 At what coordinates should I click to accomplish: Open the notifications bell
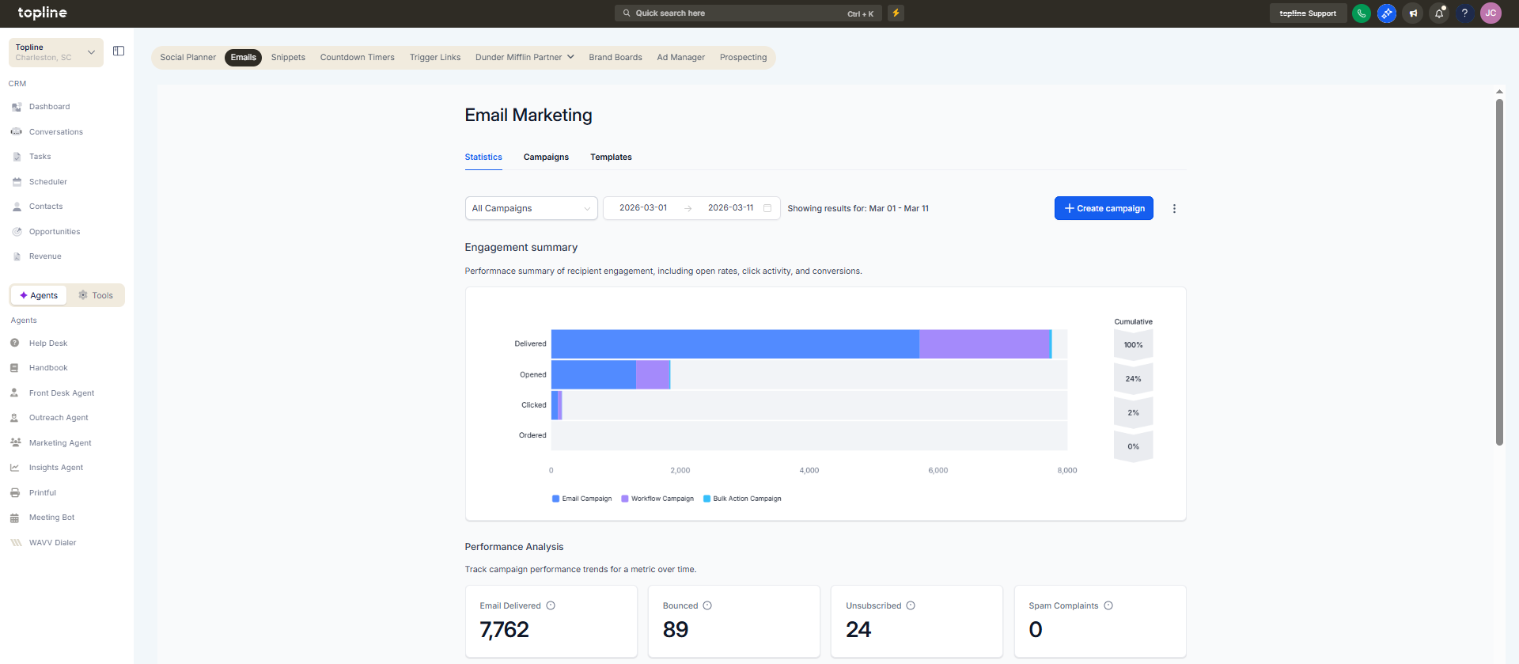[1439, 13]
